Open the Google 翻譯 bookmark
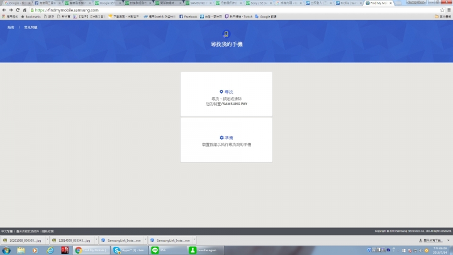 pos(266,16)
